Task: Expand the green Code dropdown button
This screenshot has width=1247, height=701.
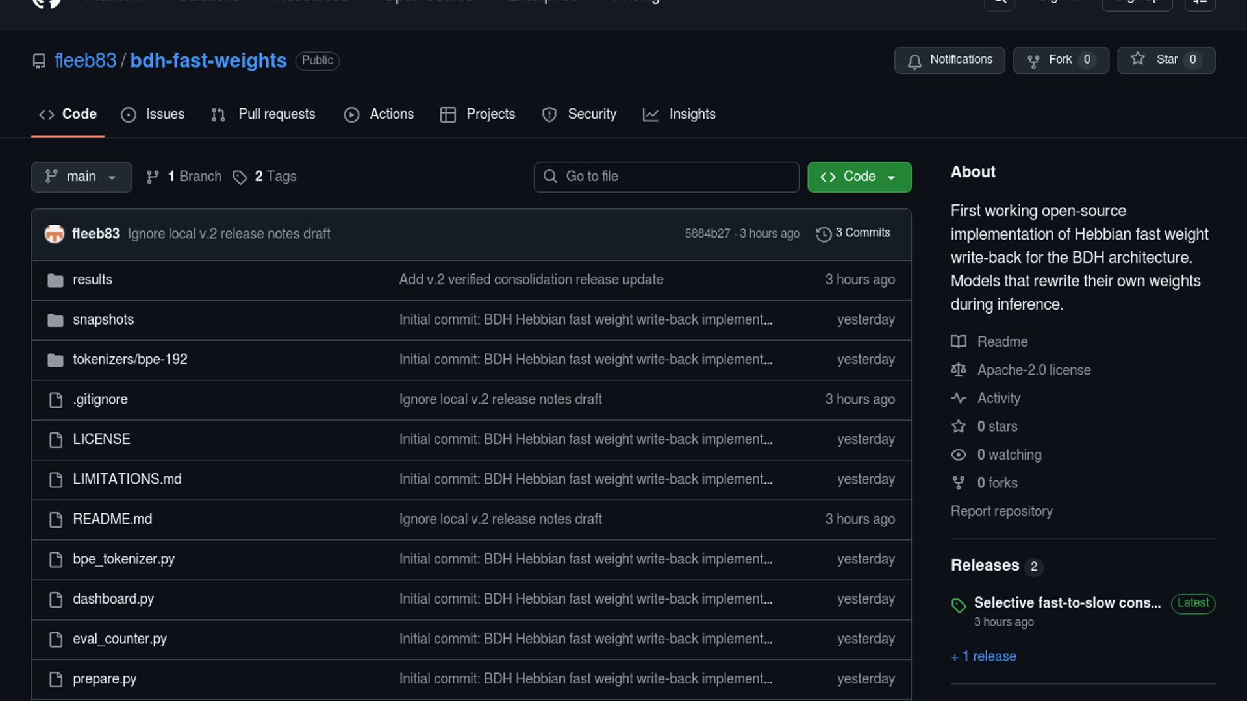Action: point(859,177)
